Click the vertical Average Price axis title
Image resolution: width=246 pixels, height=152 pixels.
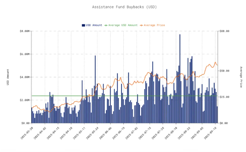click(241, 77)
